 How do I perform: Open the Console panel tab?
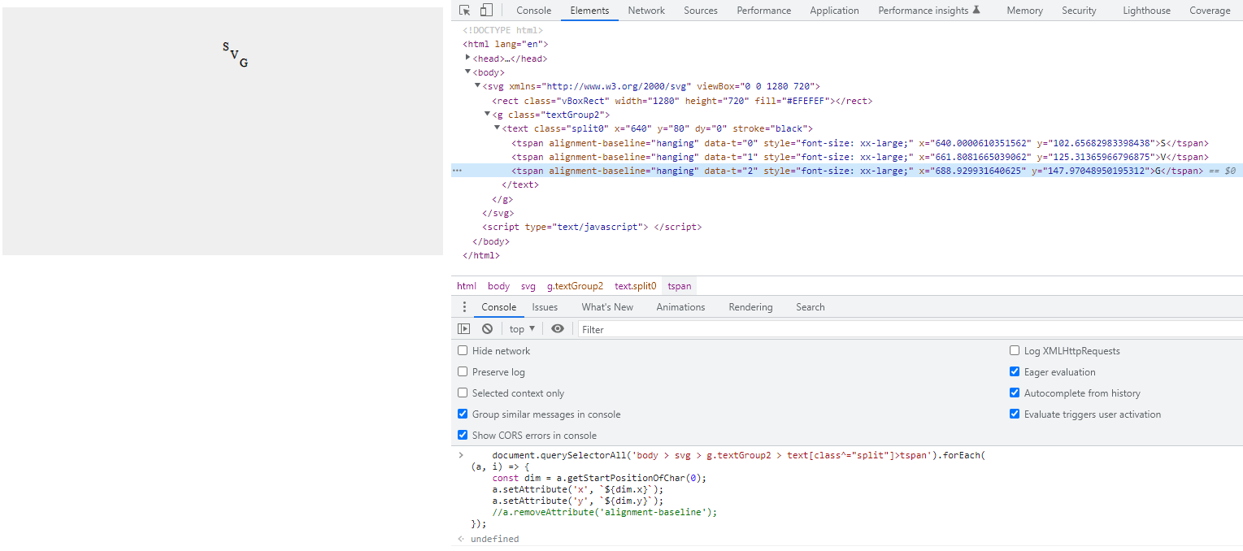pos(534,11)
